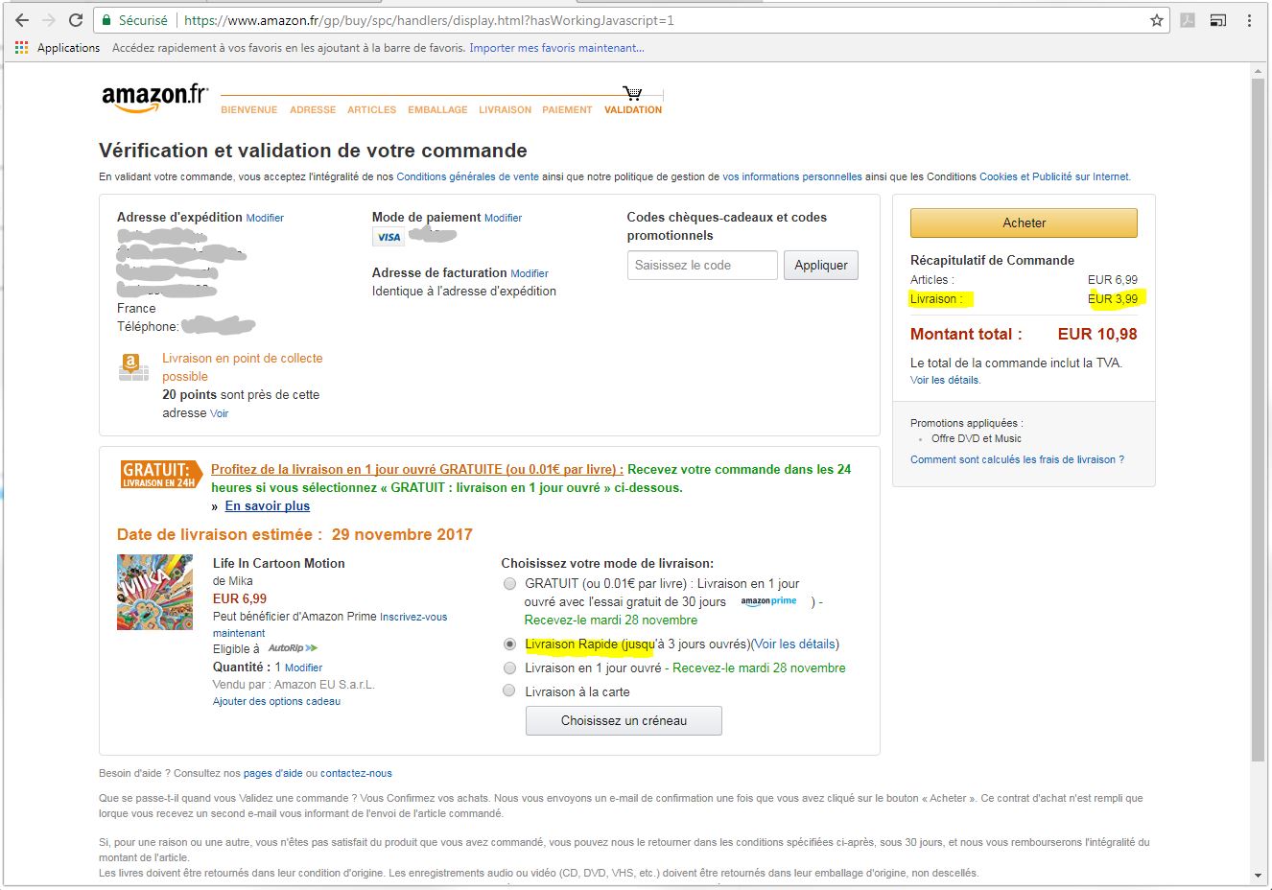1272x890 pixels.
Task: Click the yellow Acheter button
Action: coord(1024,222)
